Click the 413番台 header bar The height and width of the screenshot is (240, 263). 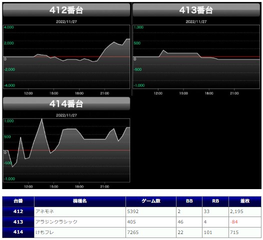pyautogui.click(x=196, y=10)
